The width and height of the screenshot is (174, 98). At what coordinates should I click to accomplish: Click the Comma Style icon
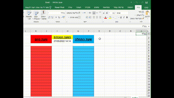(x=56, y=17)
